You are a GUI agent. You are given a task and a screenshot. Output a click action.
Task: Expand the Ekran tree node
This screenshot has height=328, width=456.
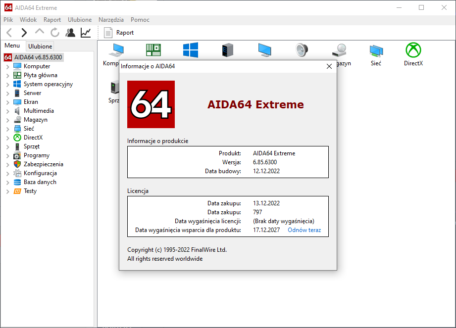pyautogui.click(x=8, y=102)
